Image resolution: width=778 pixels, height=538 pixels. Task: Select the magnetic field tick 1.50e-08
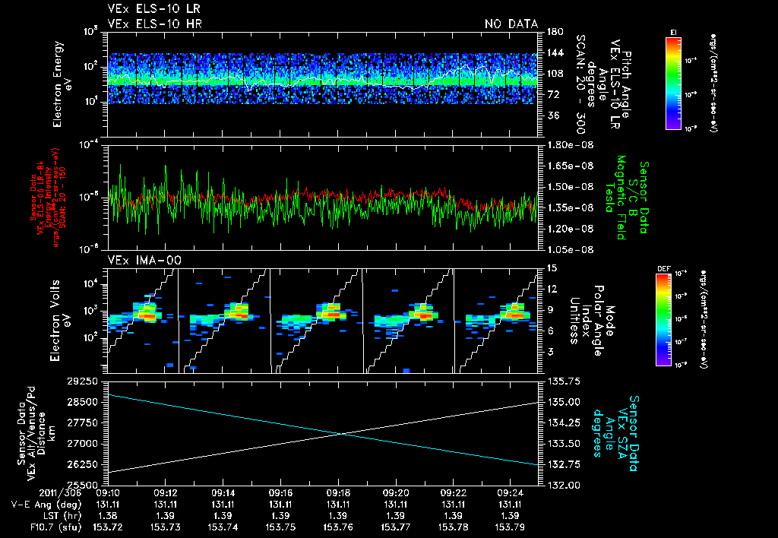pos(570,187)
